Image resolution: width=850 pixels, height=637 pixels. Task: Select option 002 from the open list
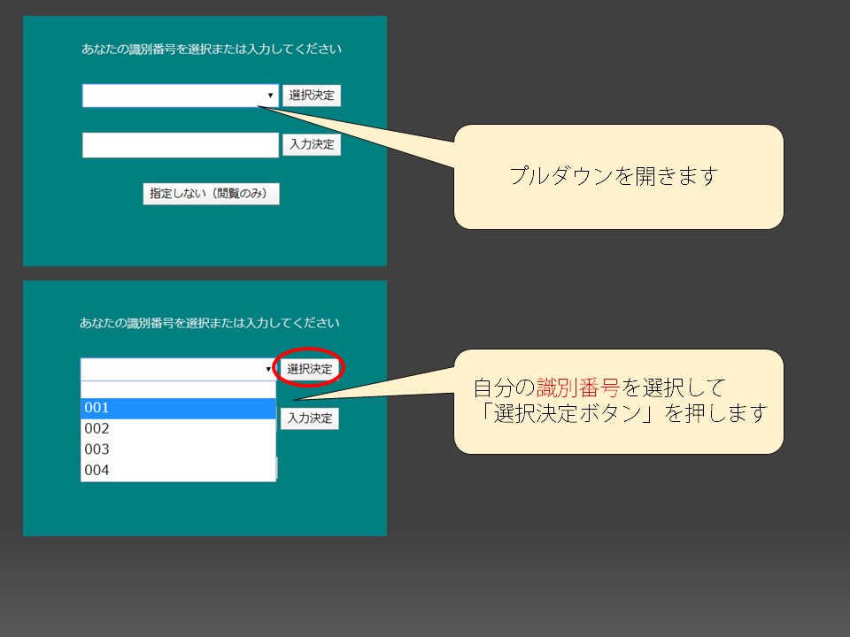pyautogui.click(x=177, y=428)
